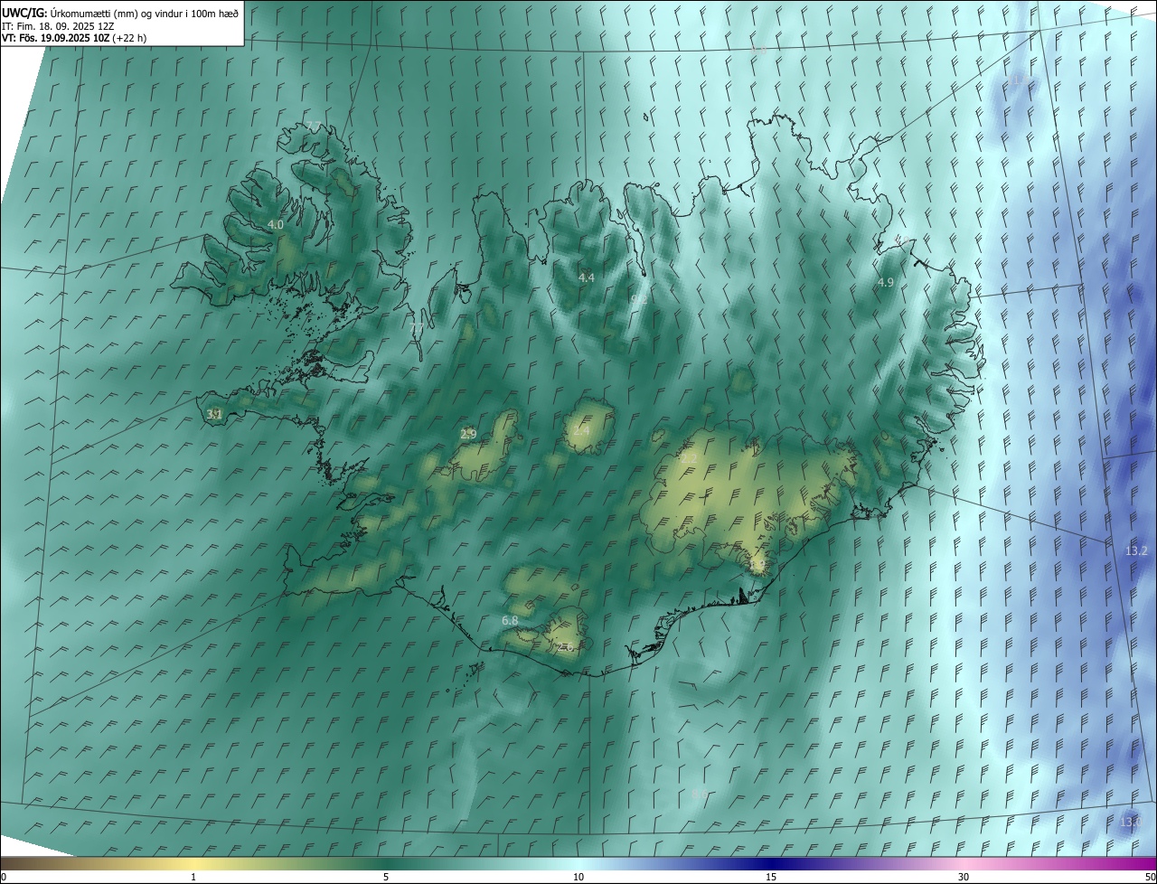This screenshot has width=1157, height=884.
Task: Click the 2.2 value label on Vatnajökull
Action: click(x=689, y=459)
